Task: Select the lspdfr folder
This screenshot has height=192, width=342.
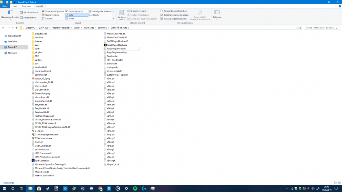Action: pos(36,49)
